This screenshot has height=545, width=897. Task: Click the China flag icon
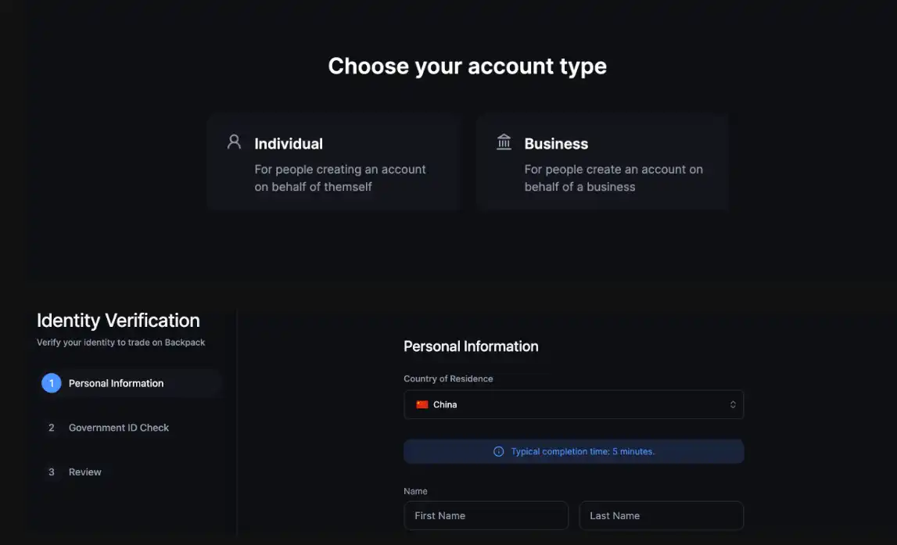[422, 405]
